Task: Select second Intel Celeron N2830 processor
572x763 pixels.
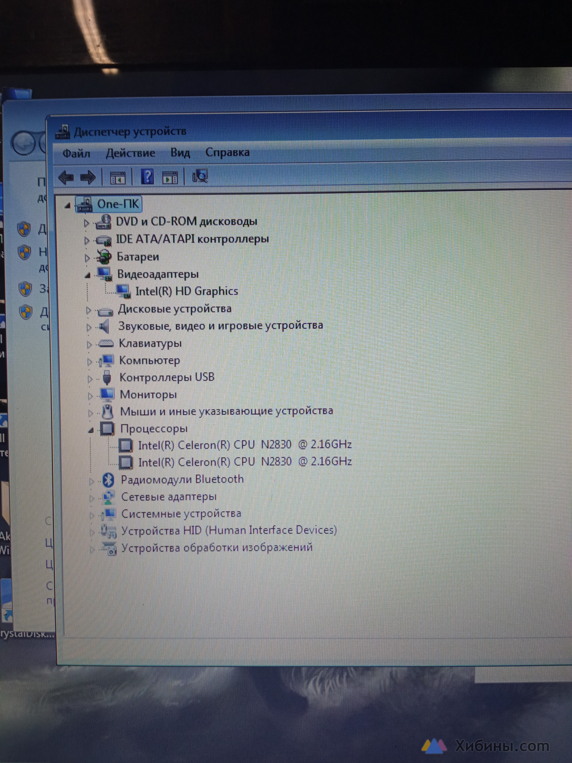Action: click(x=245, y=462)
